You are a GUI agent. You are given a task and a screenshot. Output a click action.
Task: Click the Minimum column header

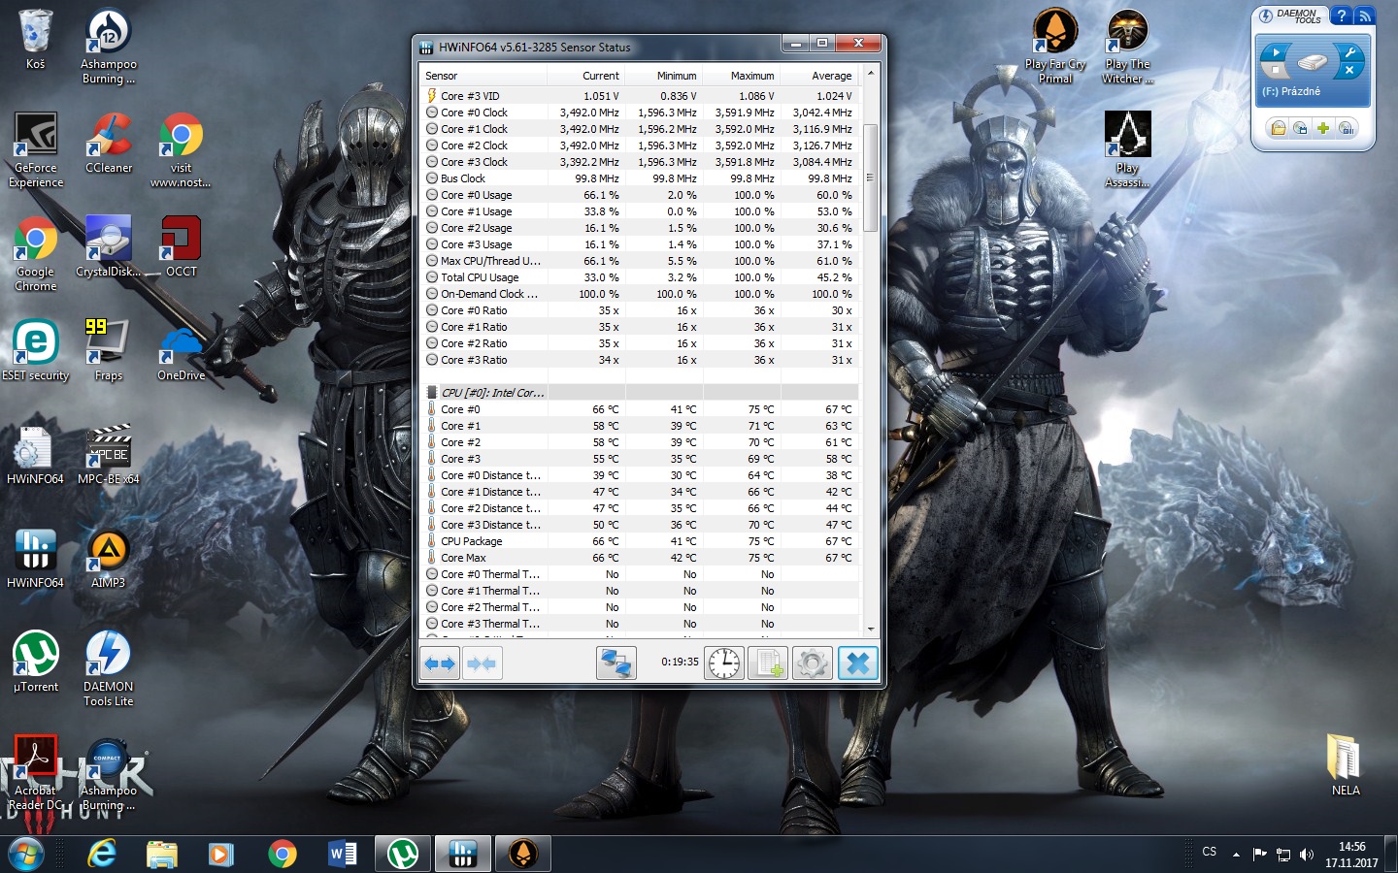(665, 76)
